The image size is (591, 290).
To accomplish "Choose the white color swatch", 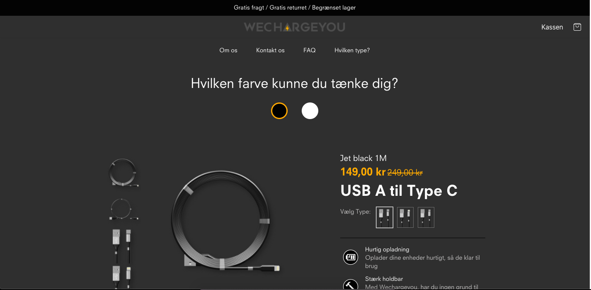I will (310, 111).
